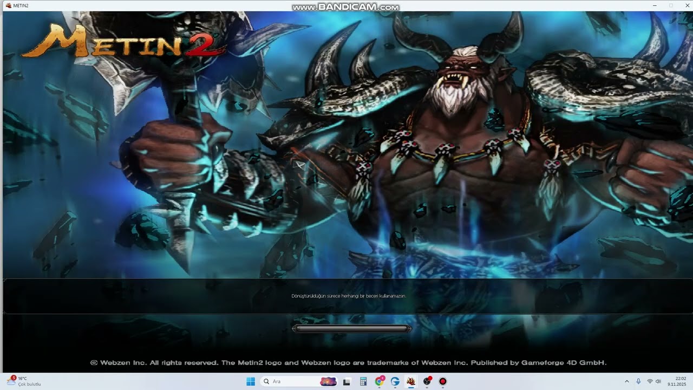Click the loading tip text 'Dönüştürüldüğün sürece herhangi bir beceri kullanamazsın.'

tap(349, 296)
